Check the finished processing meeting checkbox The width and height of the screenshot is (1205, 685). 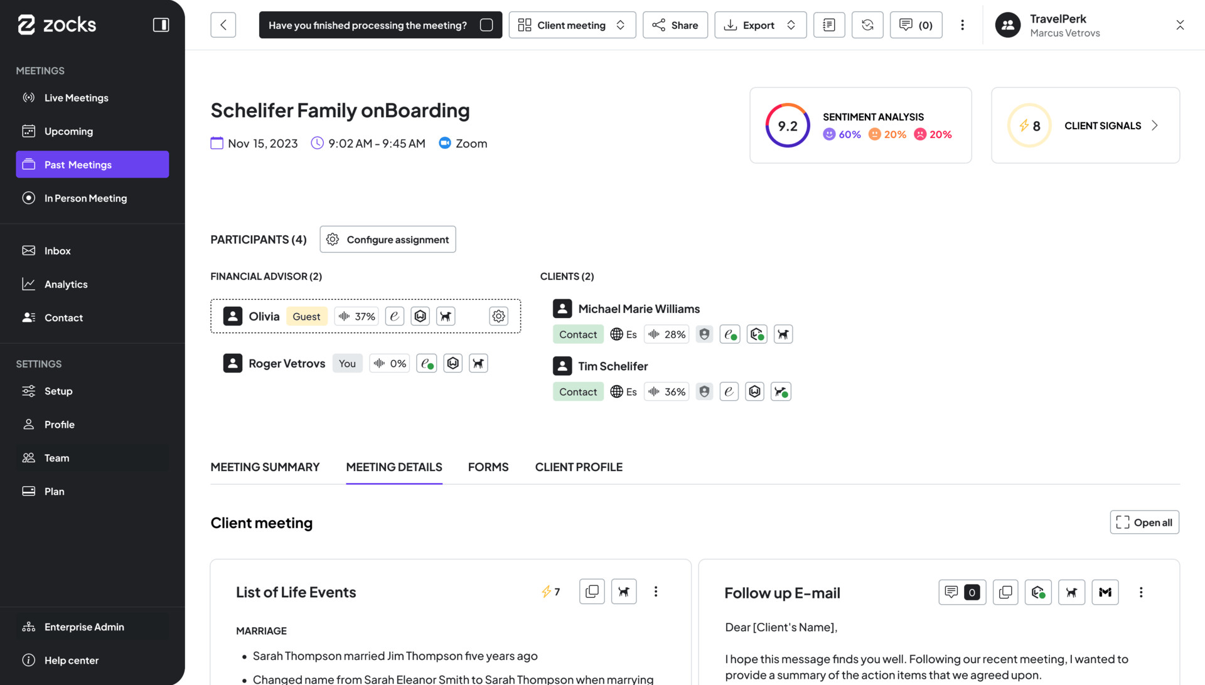pos(486,25)
